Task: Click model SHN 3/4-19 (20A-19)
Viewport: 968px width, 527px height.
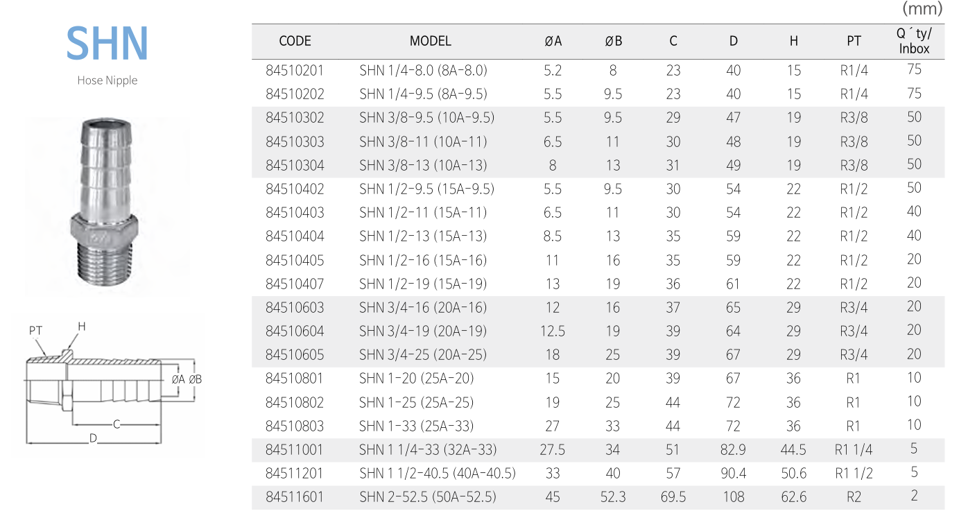Action: tap(423, 331)
